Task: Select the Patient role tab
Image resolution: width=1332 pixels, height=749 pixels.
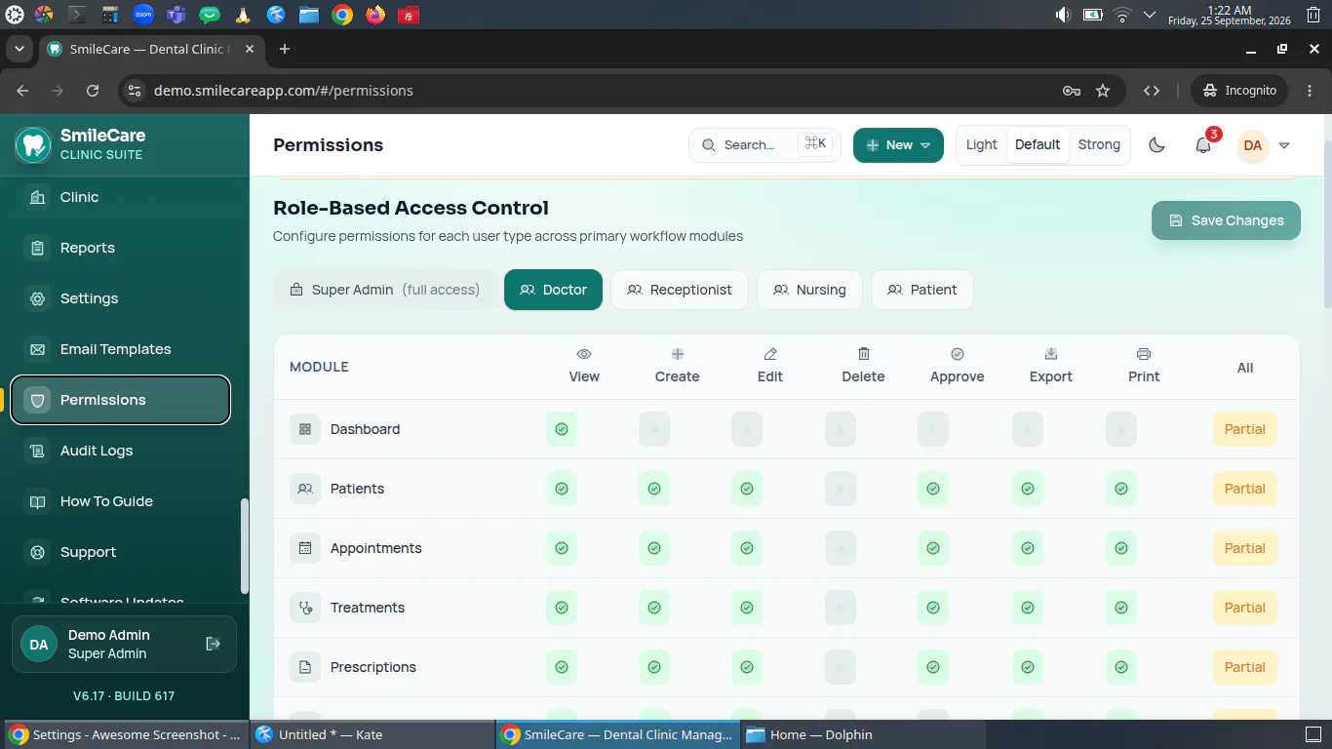Action: 921,290
